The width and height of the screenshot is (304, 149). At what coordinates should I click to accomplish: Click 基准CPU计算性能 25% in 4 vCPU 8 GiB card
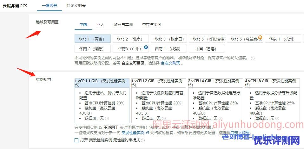tap(275, 103)
